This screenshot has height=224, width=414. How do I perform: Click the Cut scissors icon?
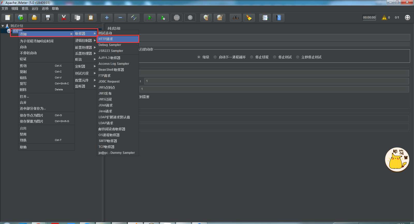(64, 18)
